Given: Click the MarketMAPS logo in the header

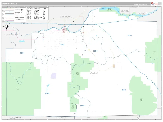Looking at the screenshot, I should [154, 4].
